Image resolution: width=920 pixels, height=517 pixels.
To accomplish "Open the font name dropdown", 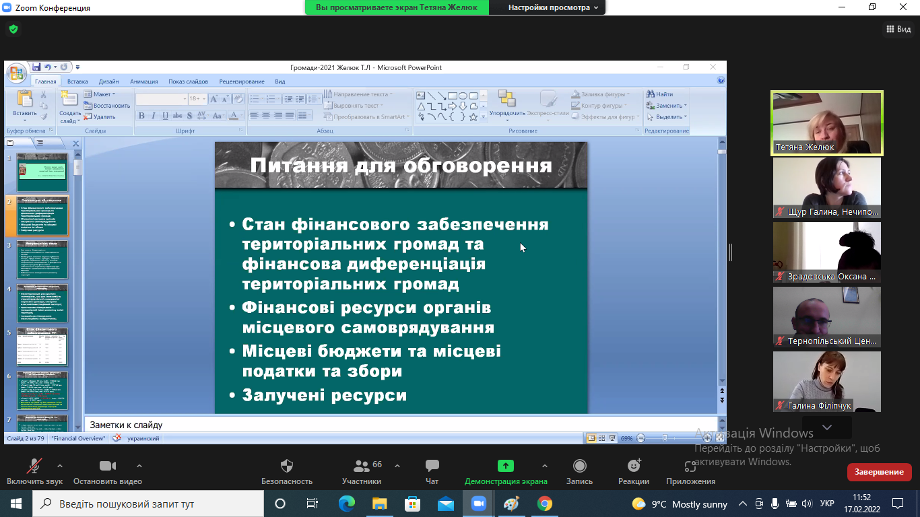I will [x=185, y=99].
